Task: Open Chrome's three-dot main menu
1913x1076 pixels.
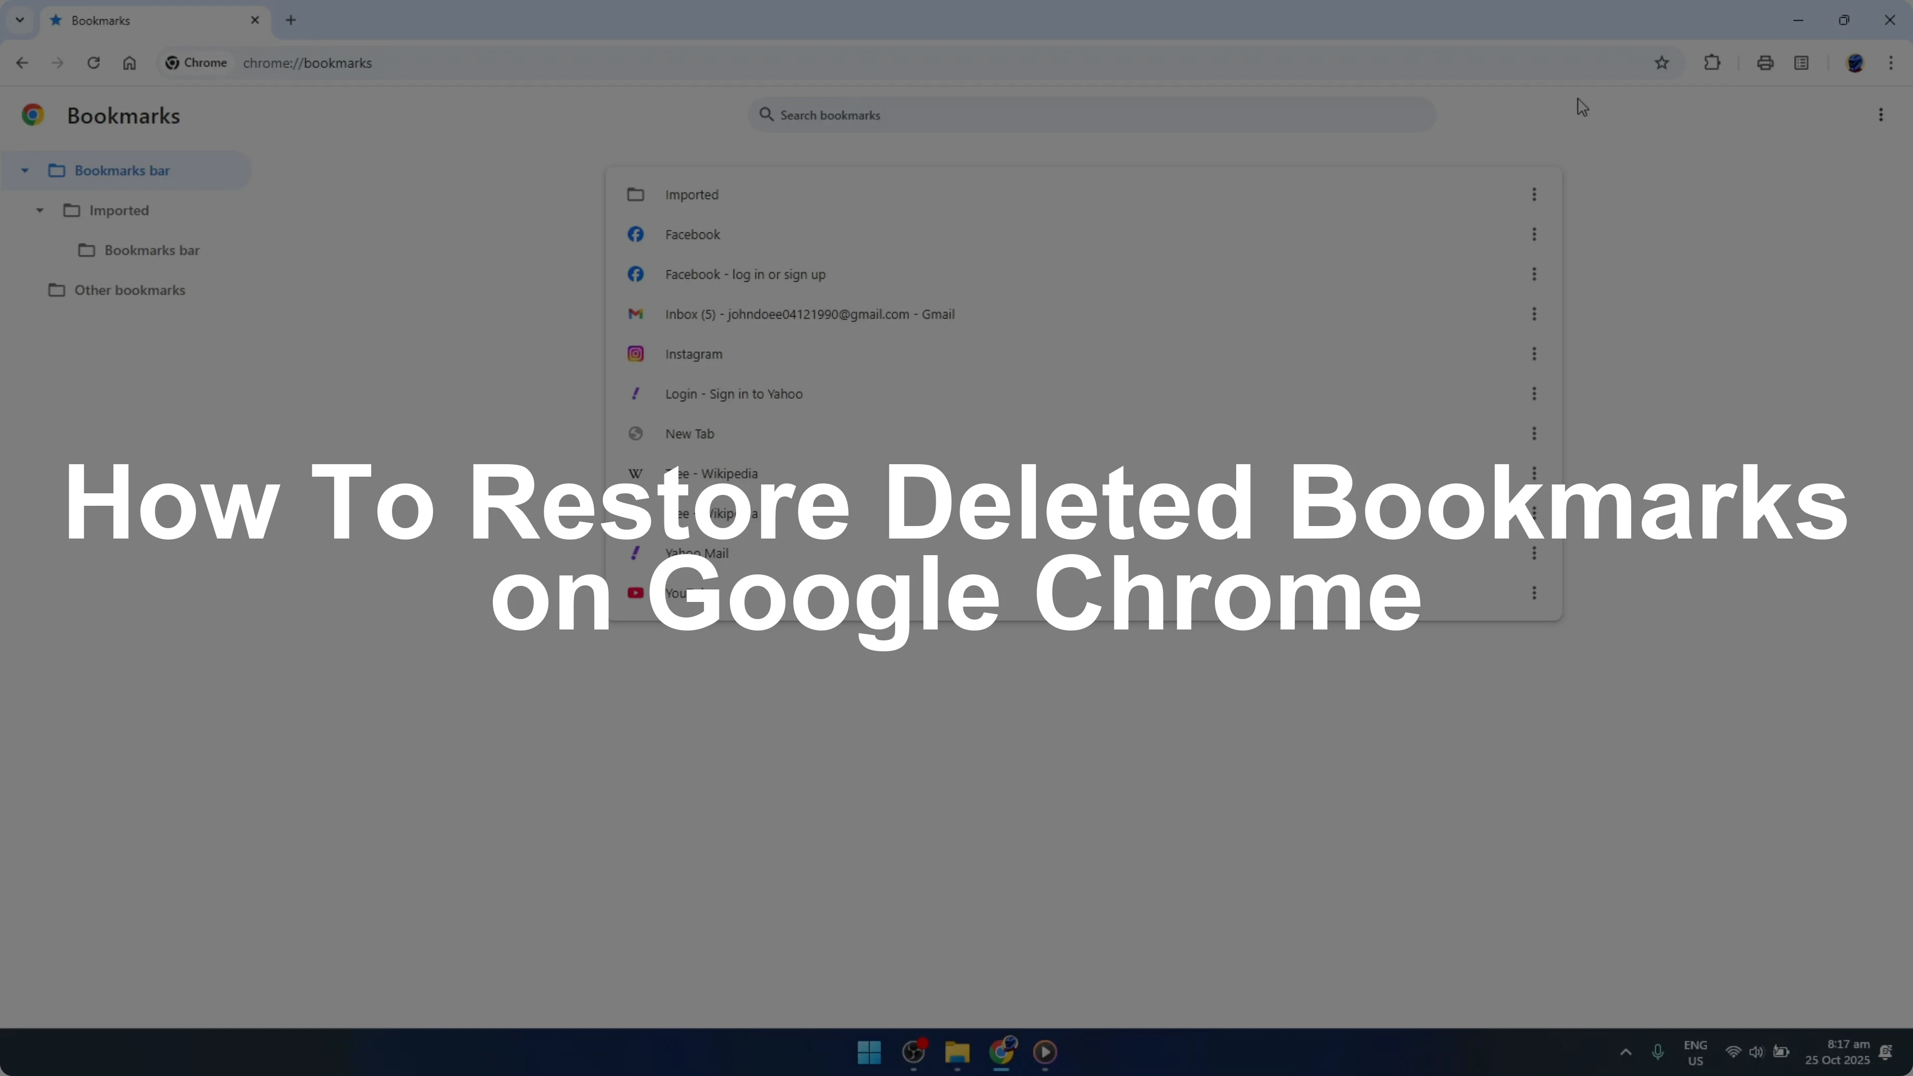Action: point(1891,63)
